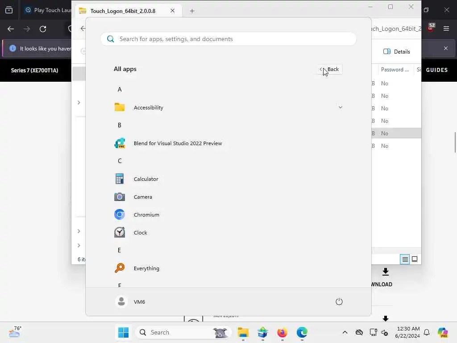This screenshot has width=457, height=343.
Task: Click the File Explorer back arrow
Action: 83,28
